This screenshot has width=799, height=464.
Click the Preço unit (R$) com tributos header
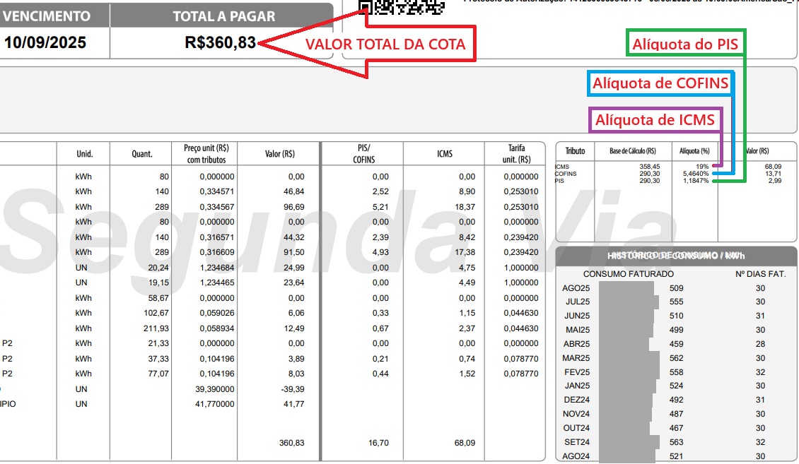tap(206, 154)
